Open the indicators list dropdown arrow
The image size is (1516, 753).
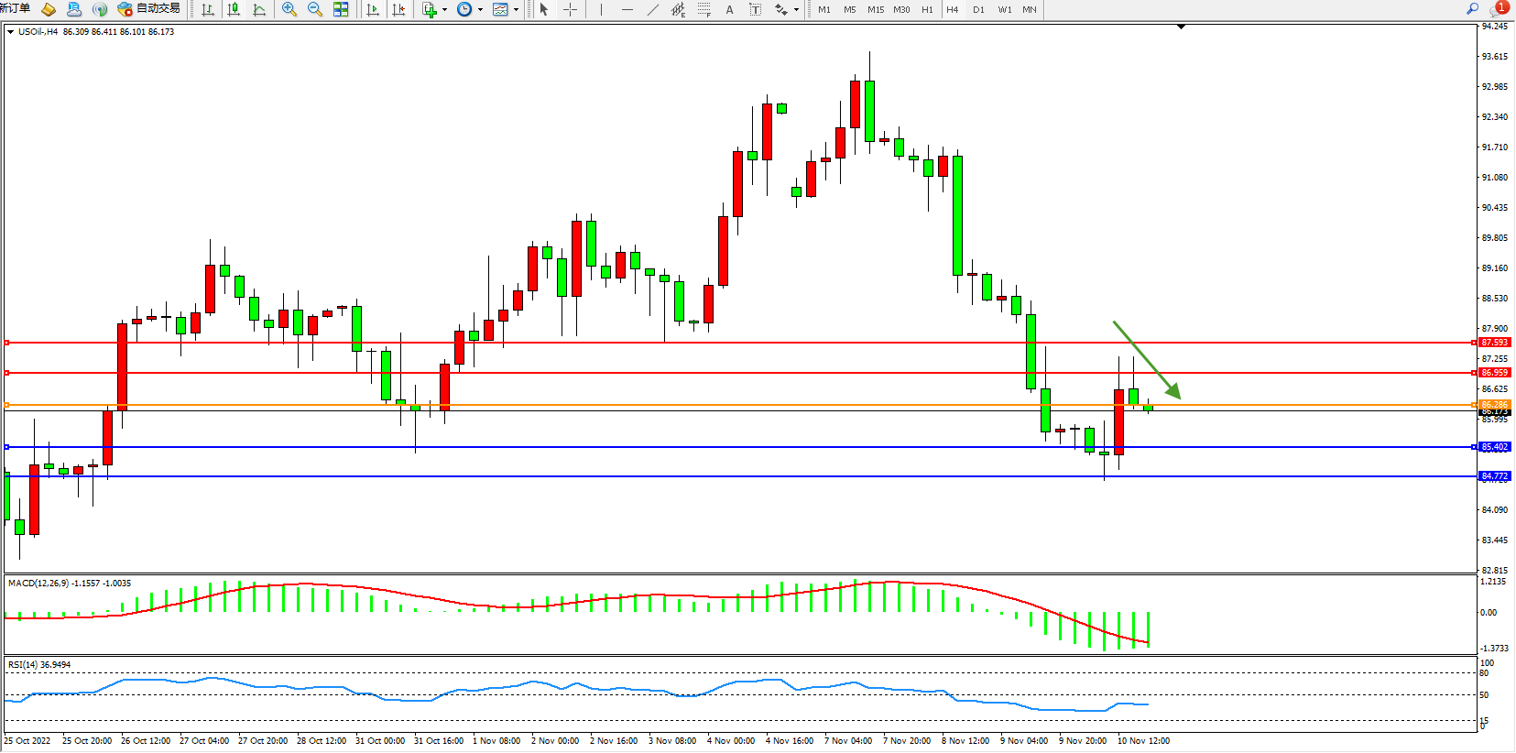445,9
